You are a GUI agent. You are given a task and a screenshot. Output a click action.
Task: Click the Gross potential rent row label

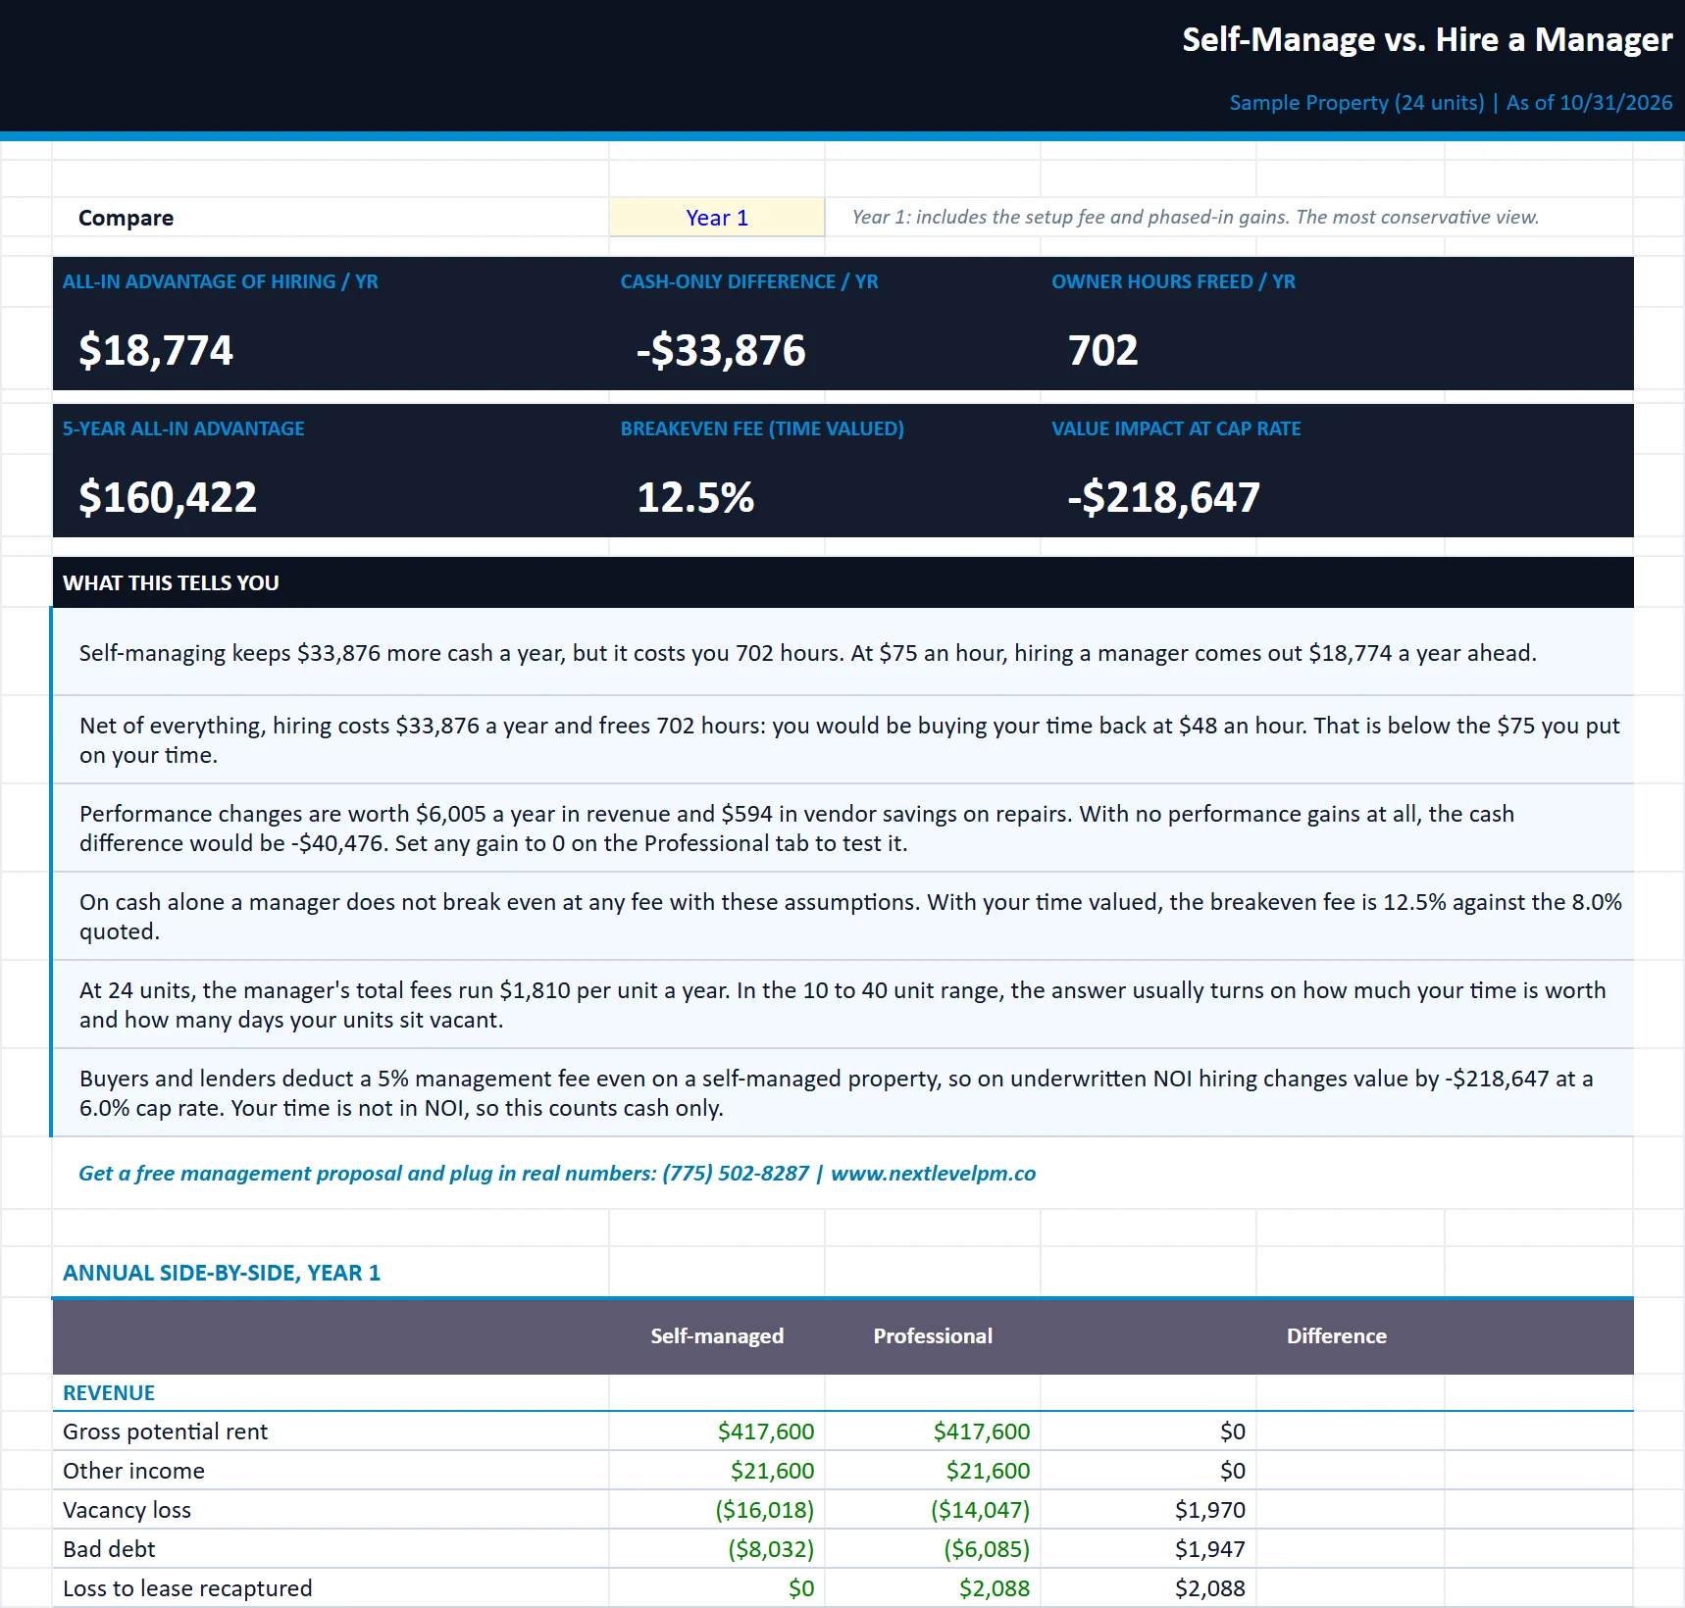pos(165,1432)
